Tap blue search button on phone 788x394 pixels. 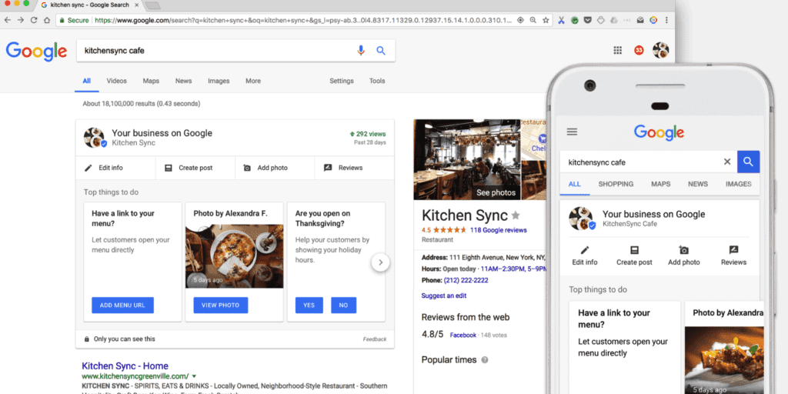tap(748, 162)
